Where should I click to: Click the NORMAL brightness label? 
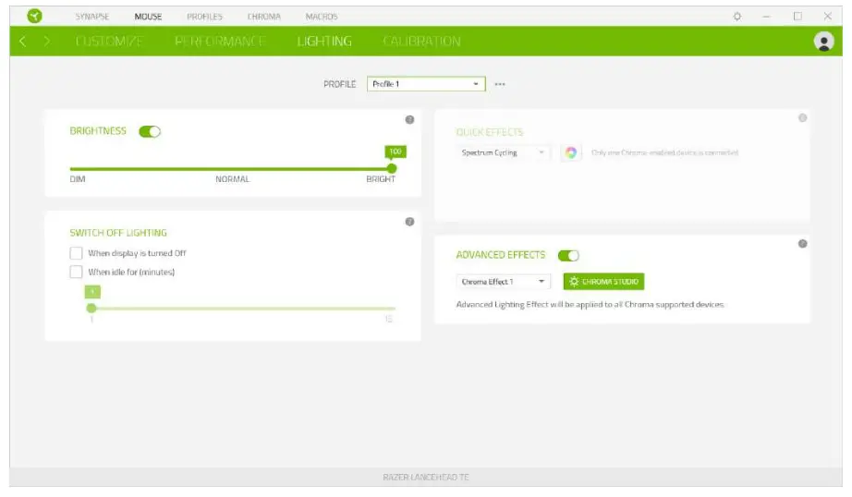233,179
